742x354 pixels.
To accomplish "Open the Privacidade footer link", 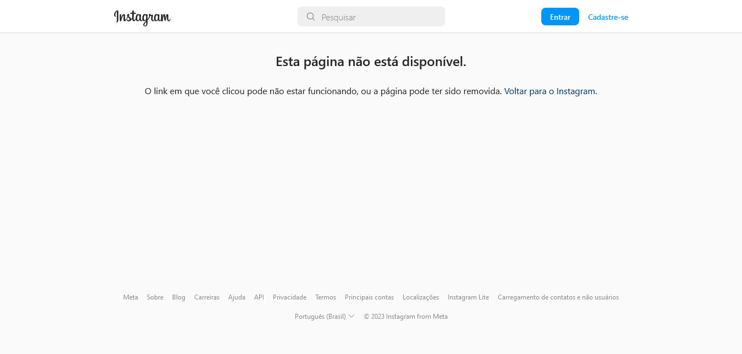I will pyautogui.click(x=289, y=297).
